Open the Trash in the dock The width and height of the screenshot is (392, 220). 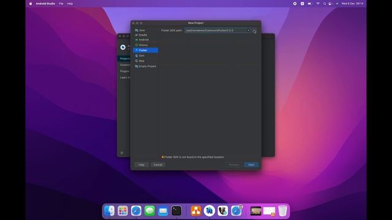tap(283, 211)
